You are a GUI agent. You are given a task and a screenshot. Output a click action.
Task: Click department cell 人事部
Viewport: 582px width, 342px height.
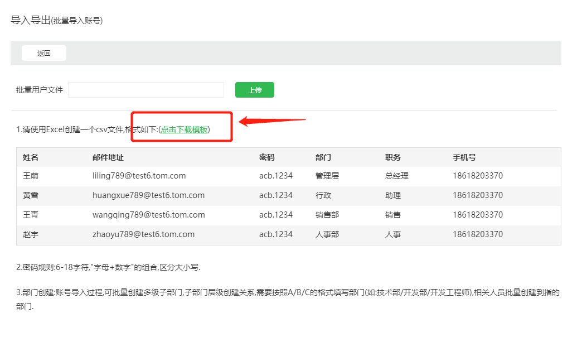327,234
